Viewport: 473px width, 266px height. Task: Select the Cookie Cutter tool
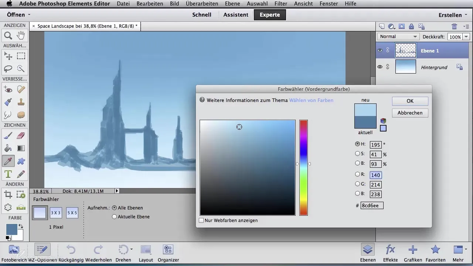(8, 207)
